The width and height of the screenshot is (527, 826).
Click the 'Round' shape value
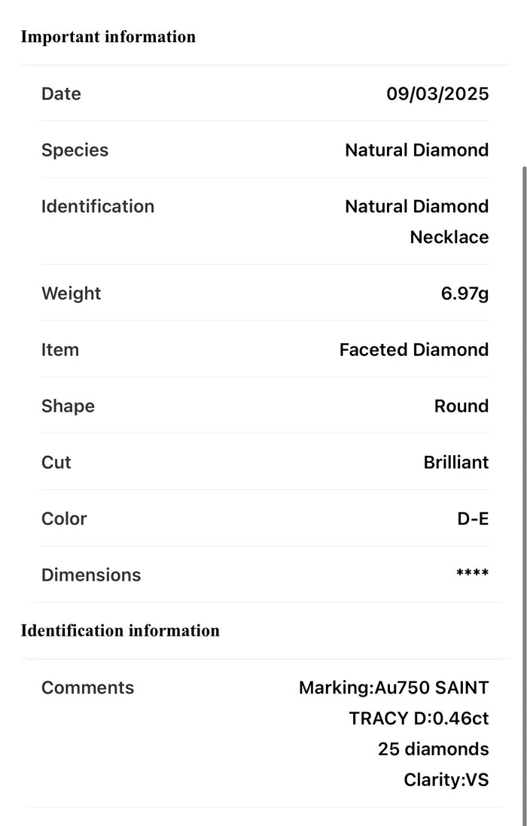point(461,406)
